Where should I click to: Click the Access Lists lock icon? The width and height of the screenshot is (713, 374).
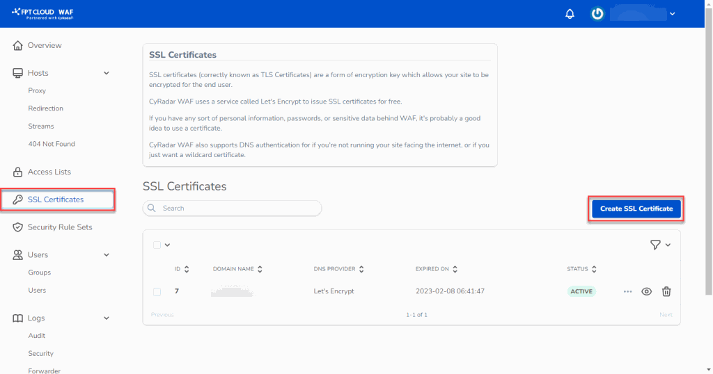(x=17, y=172)
